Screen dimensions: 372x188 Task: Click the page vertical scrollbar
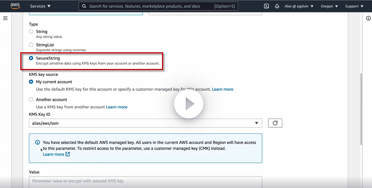[361, 109]
